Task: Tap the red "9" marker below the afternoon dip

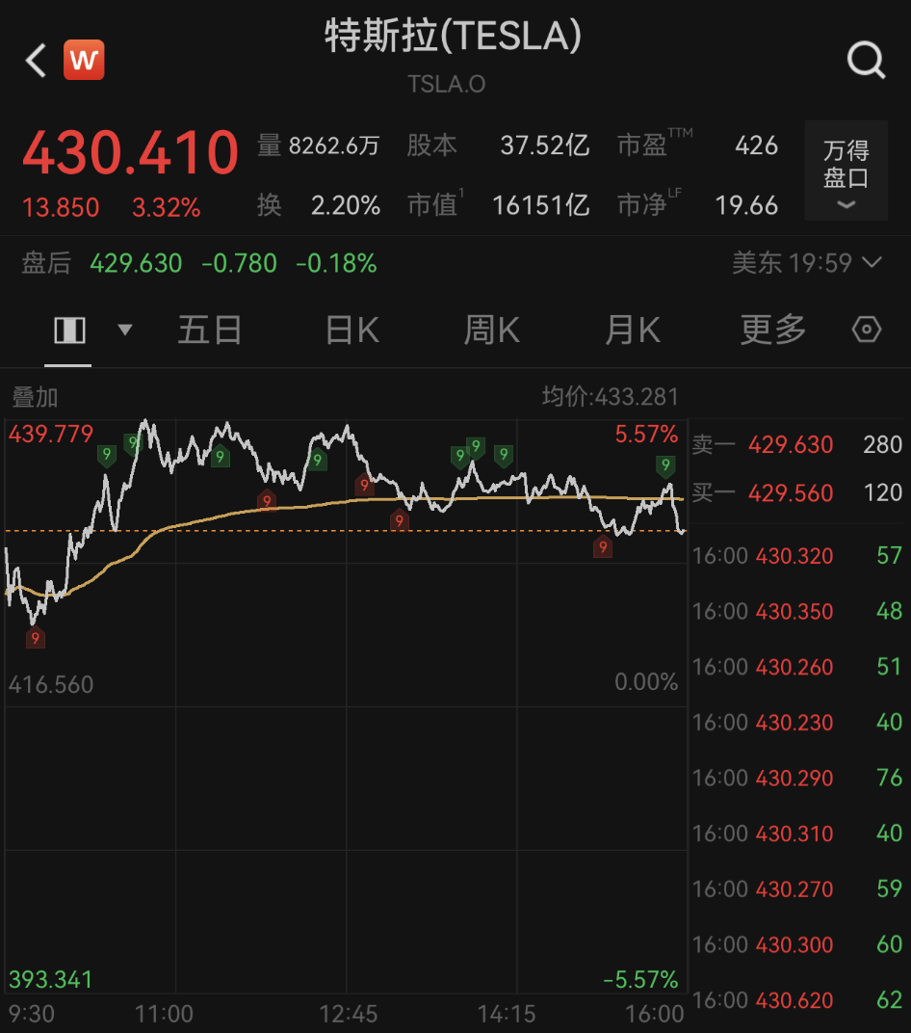Action: coord(603,546)
